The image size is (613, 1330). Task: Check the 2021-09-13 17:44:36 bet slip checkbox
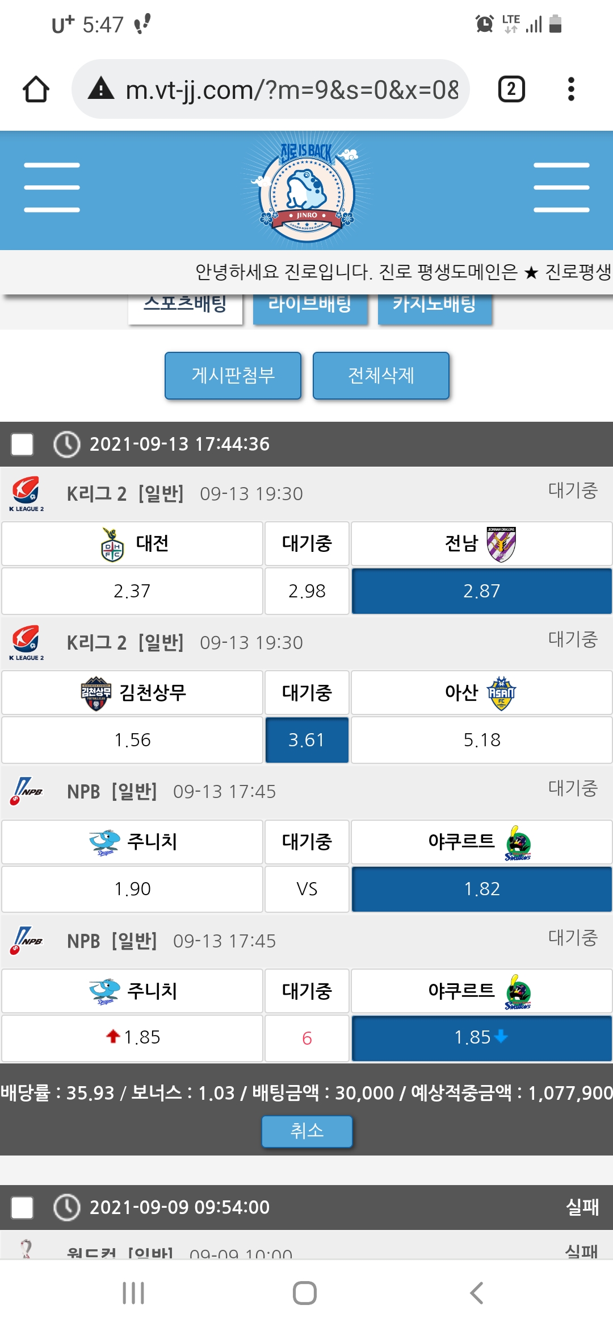click(x=22, y=444)
